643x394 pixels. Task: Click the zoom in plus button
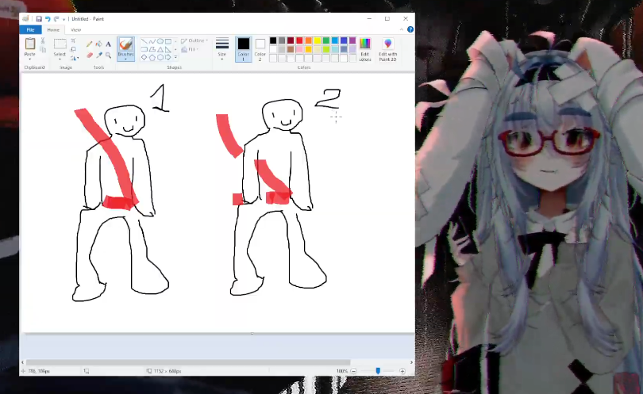[402, 371]
